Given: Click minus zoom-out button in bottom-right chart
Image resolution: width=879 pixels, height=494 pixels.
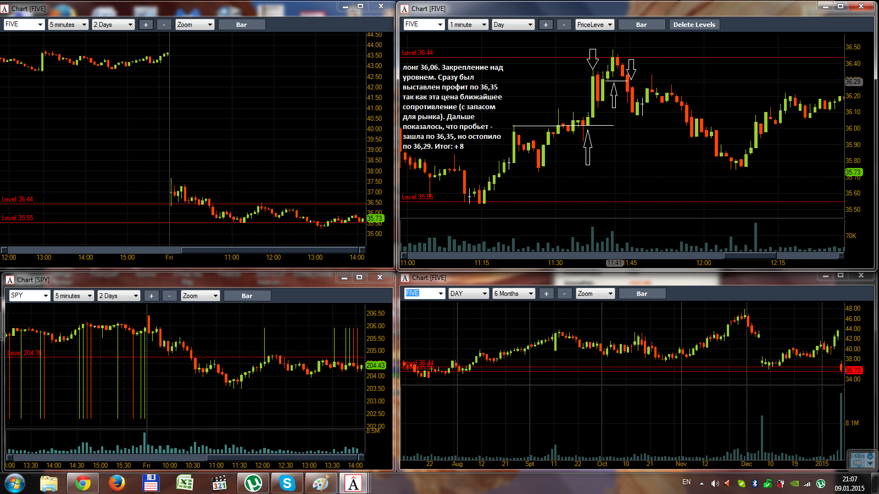Looking at the screenshot, I should tap(565, 294).
